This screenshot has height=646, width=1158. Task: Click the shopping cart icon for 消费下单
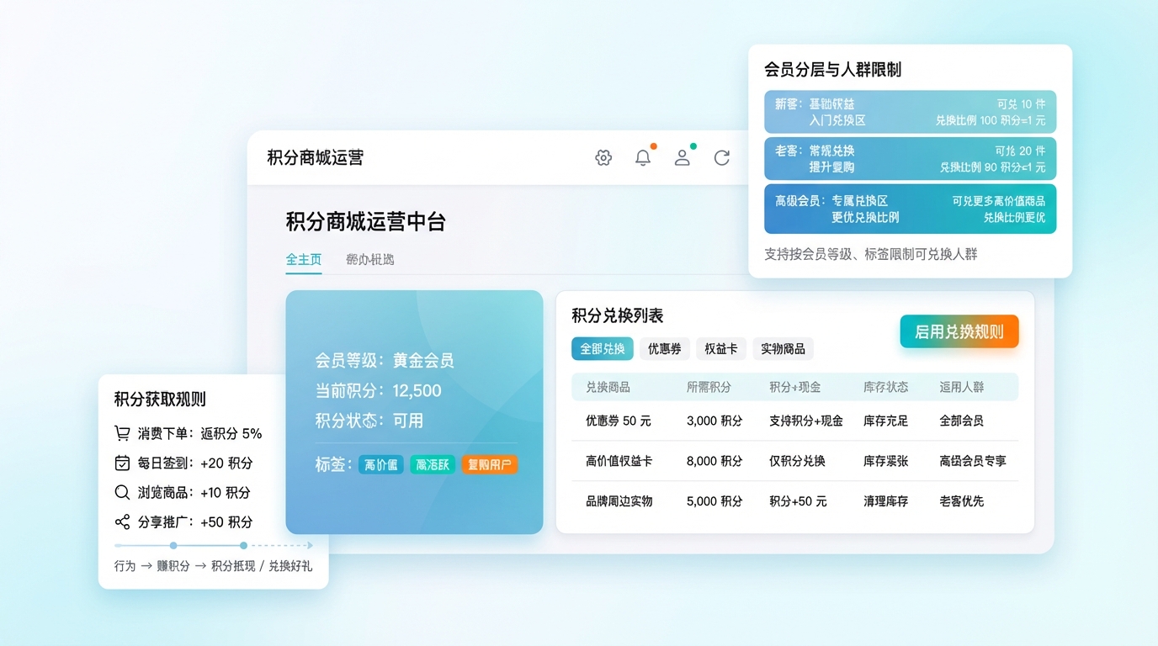click(x=123, y=433)
